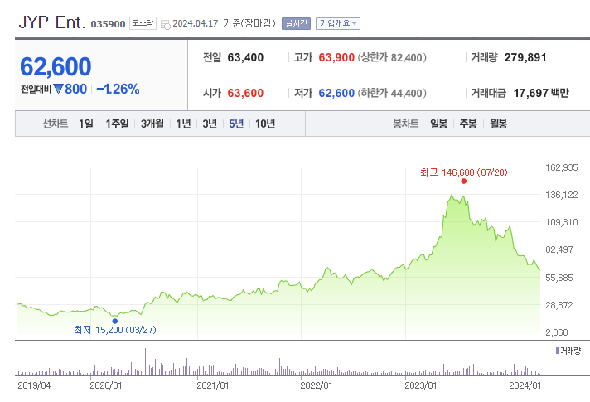This screenshot has width=590, height=402.
Task: Click the 저가 value 62,600
Action: pyautogui.click(x=336, y=93)
